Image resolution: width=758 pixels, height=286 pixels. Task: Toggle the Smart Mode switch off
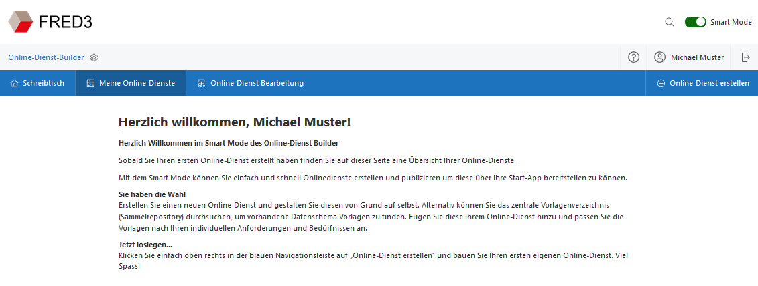click(695, 22)
